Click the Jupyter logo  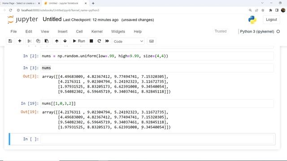tap(23, 20)
